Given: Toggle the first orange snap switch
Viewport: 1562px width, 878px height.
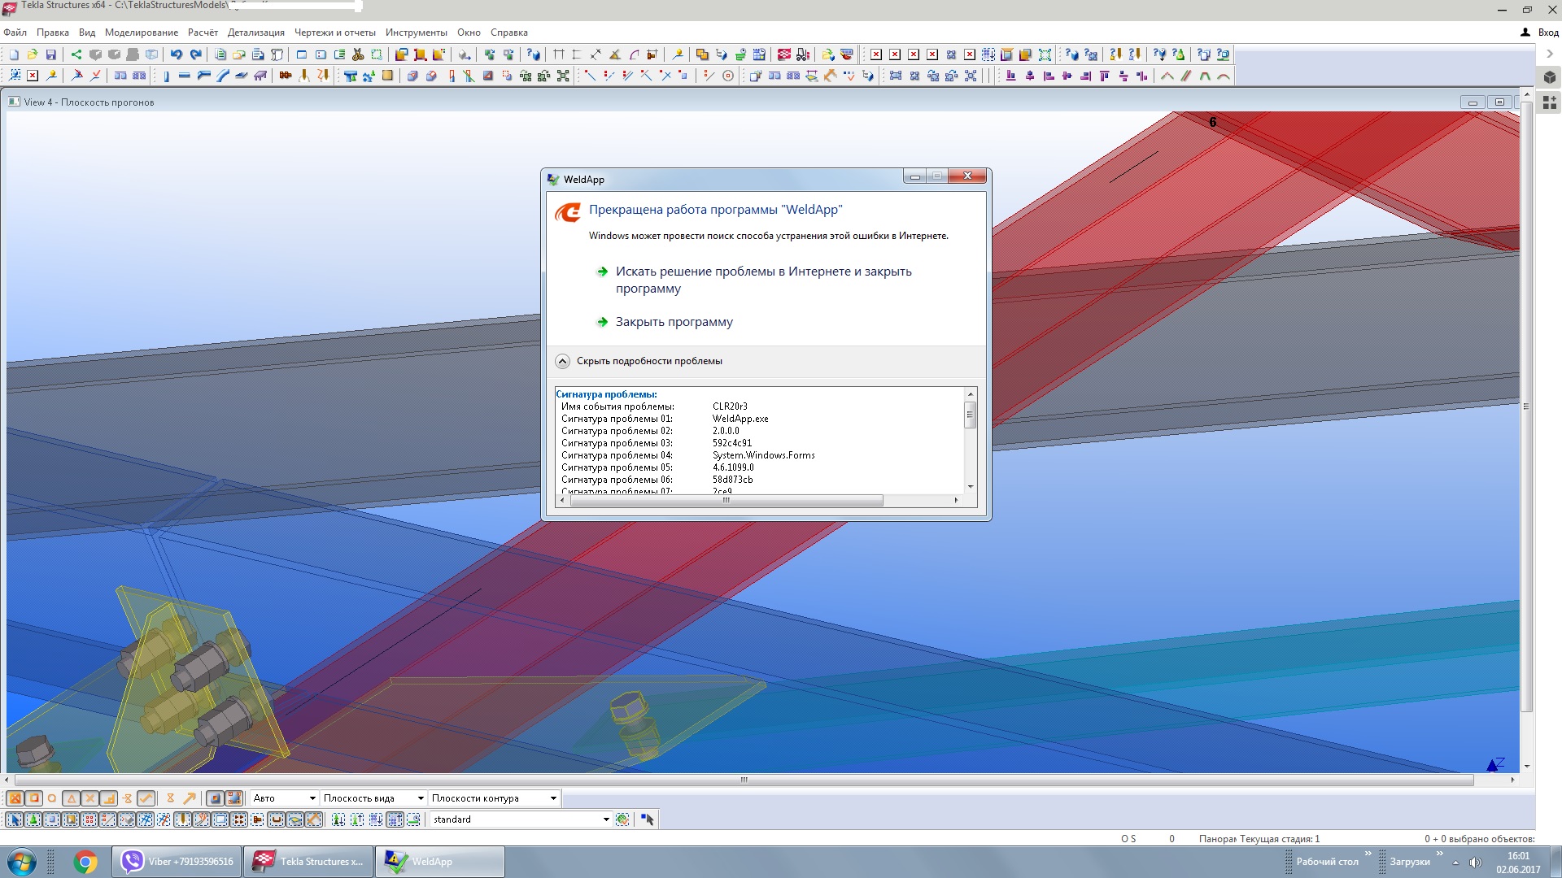Looking at the screenshot, I should (x=15, y=798).
